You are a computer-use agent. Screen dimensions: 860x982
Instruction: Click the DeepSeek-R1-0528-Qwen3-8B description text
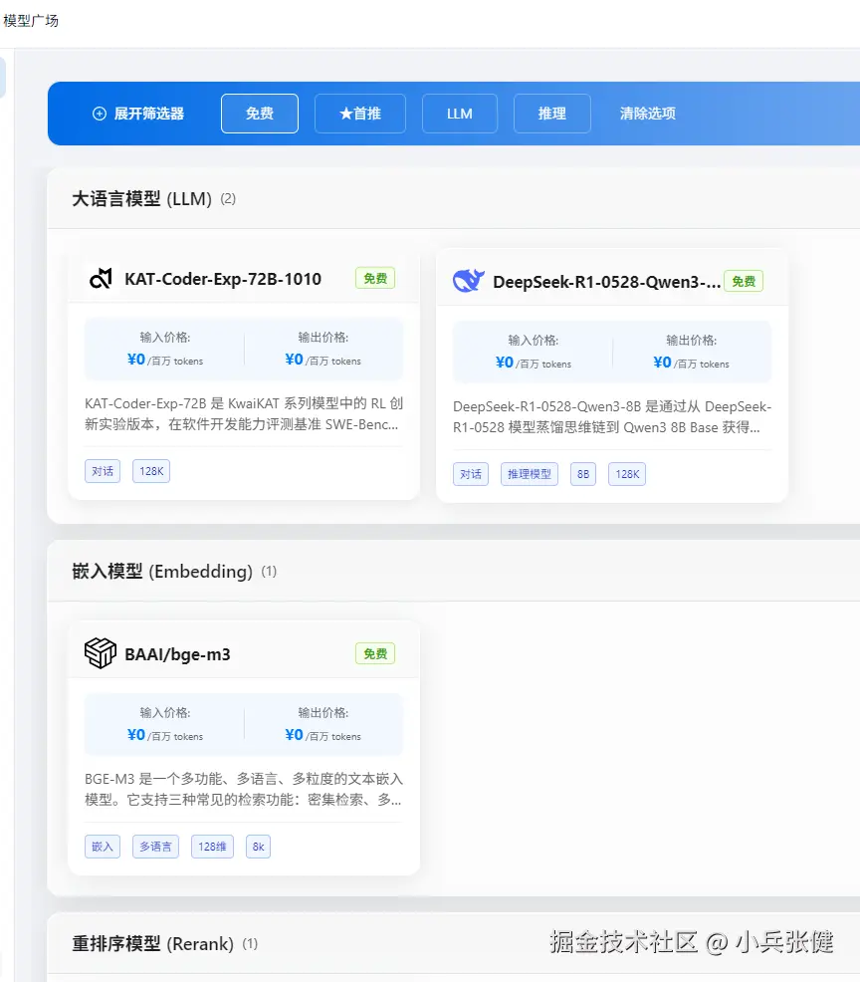(611, 417)
